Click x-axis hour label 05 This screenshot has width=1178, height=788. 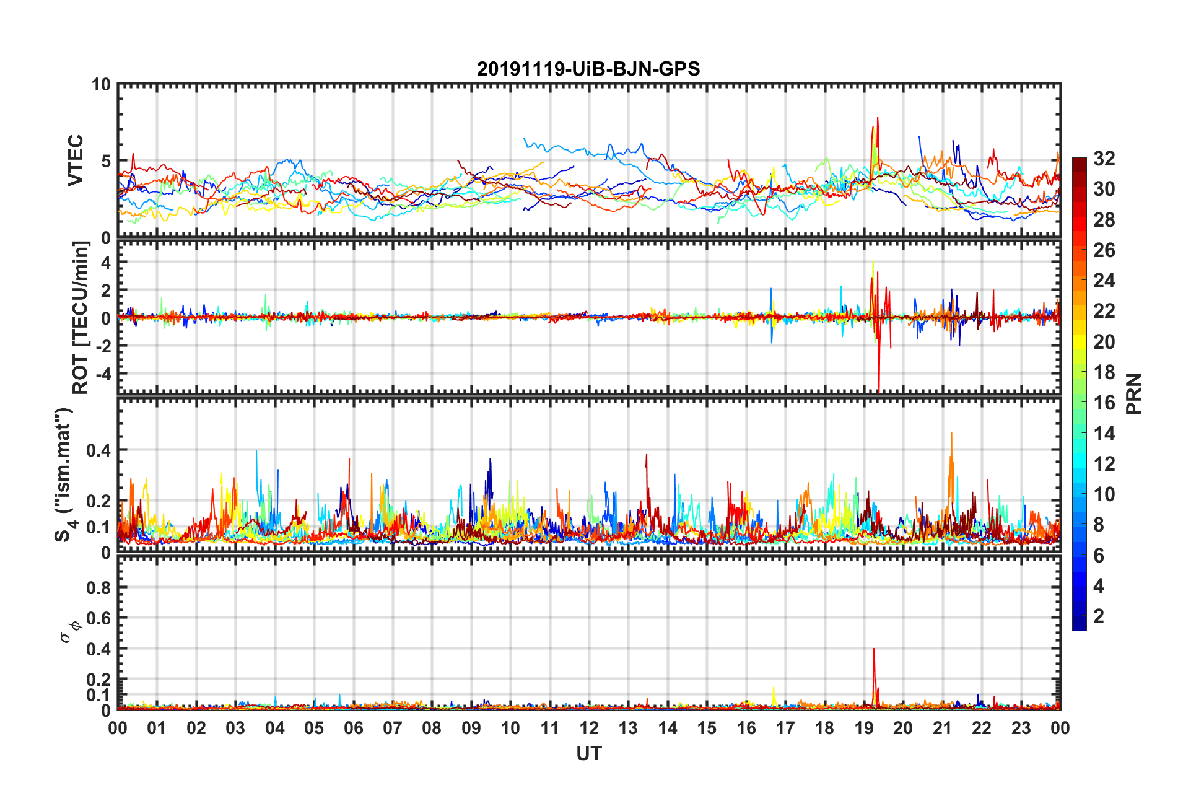314,729
